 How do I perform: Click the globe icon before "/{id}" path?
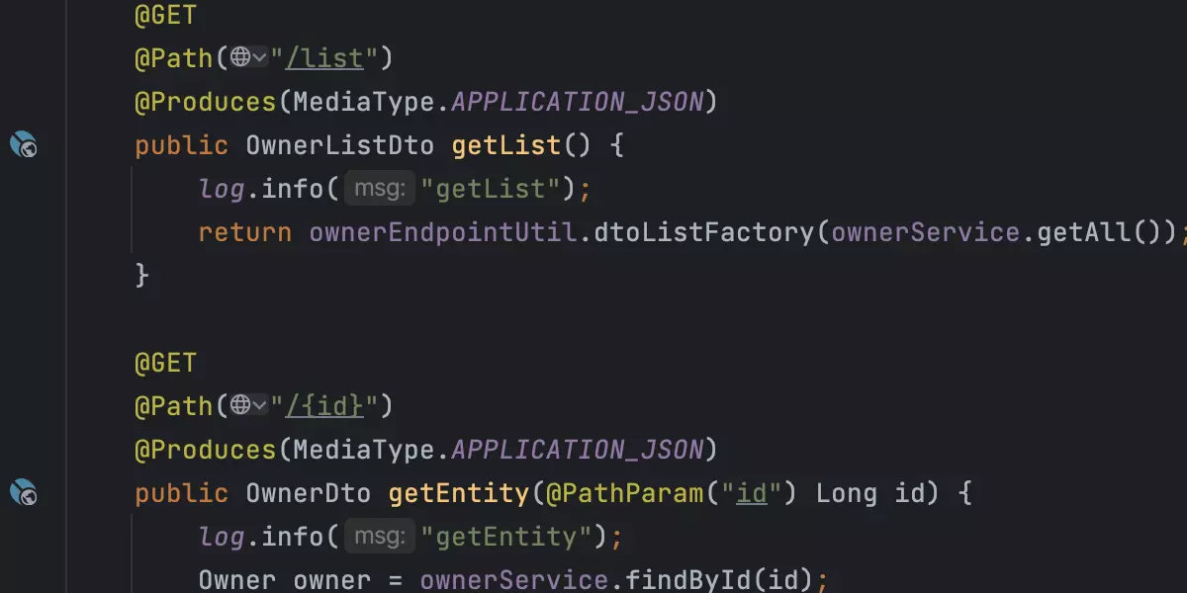pos(240,406)
